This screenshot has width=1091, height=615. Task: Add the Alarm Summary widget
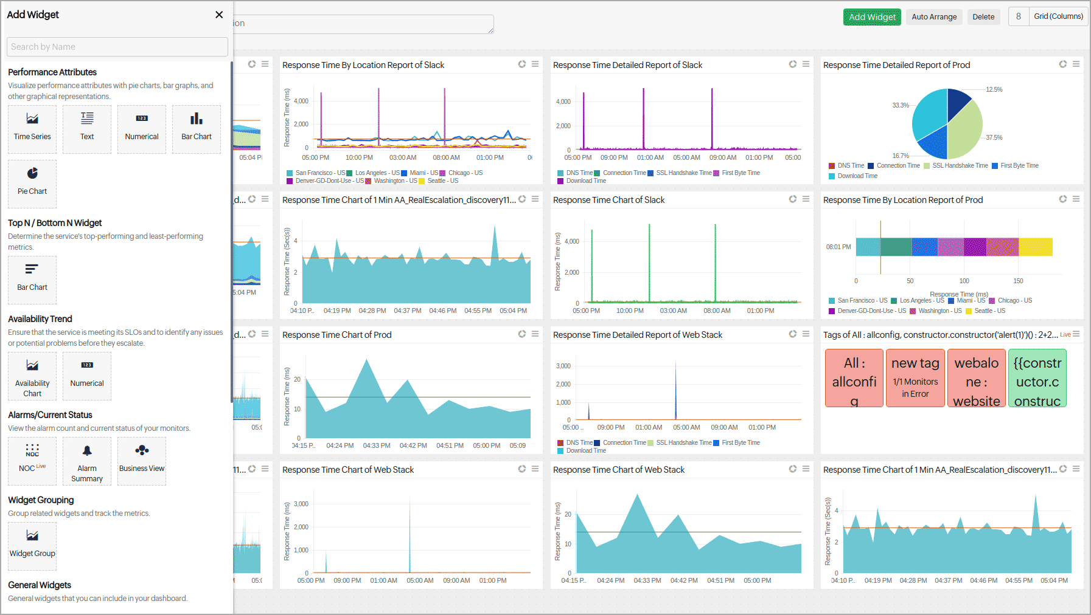click(87, 461)
